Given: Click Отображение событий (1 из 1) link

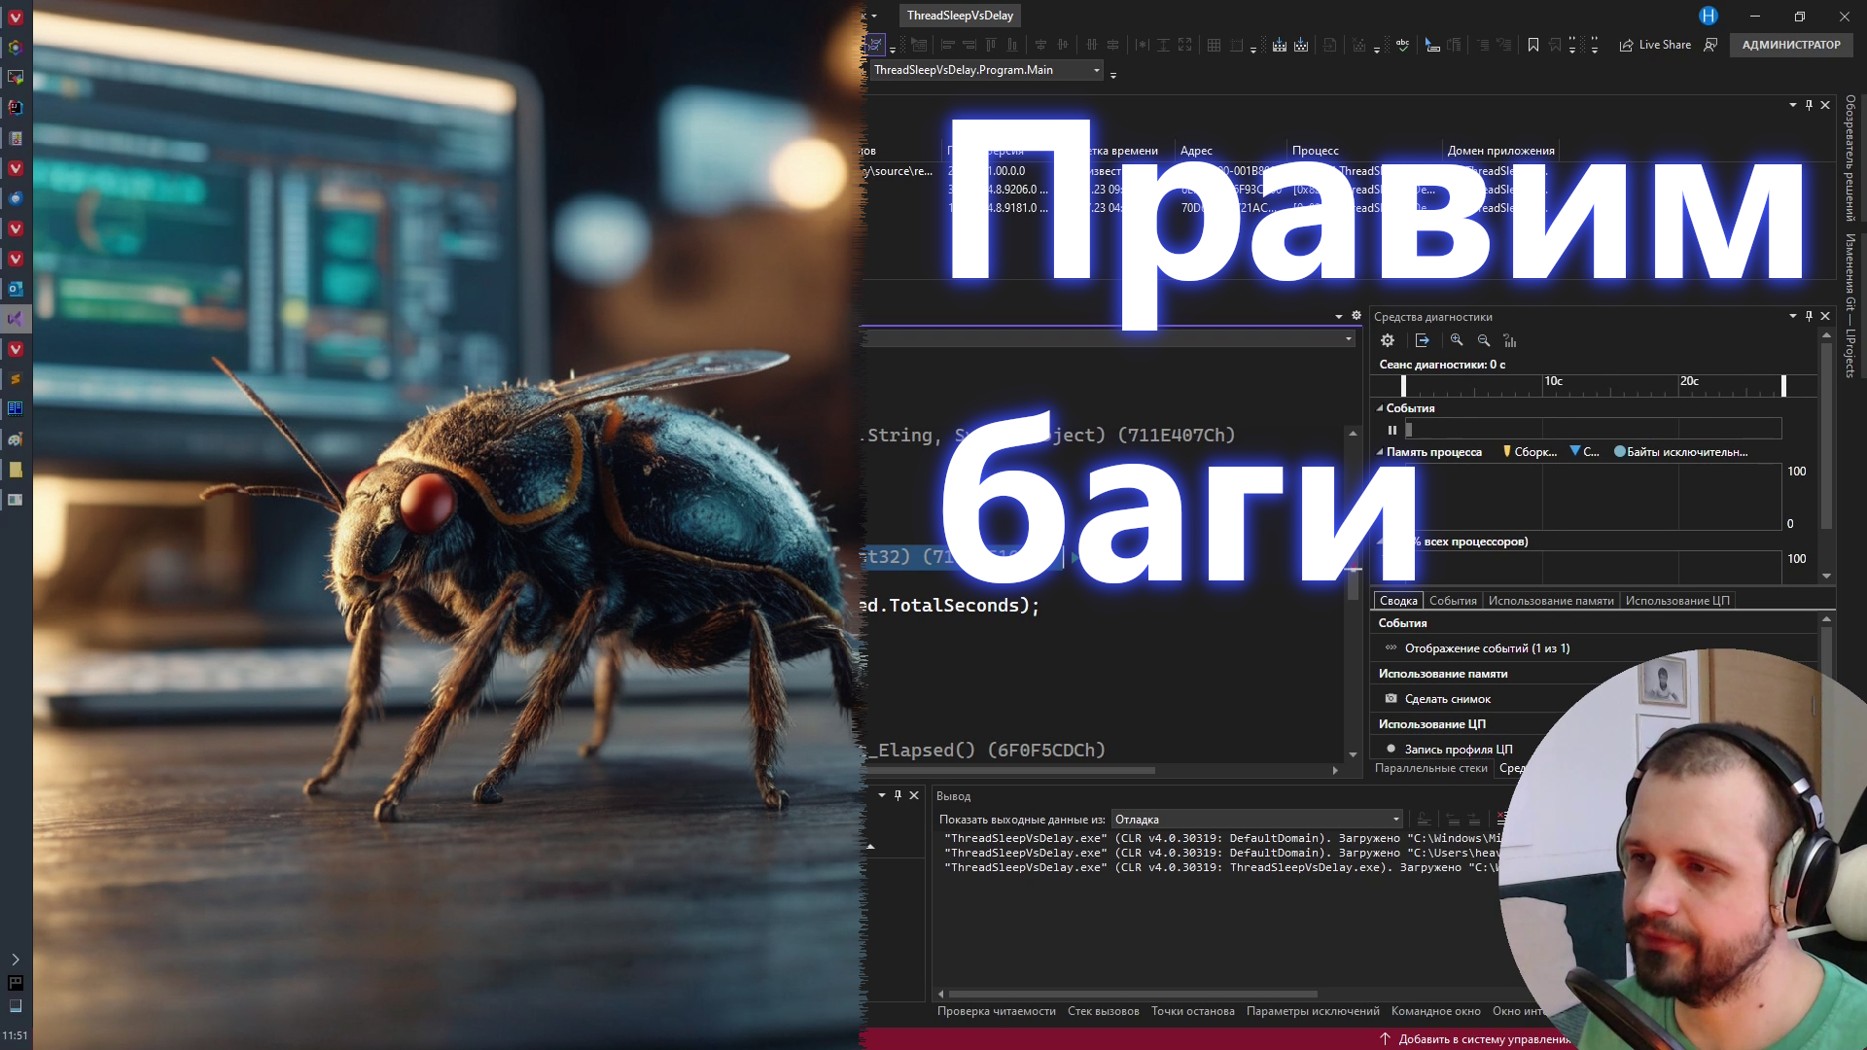Looking at the screenshot, I should pos(1487,648).
